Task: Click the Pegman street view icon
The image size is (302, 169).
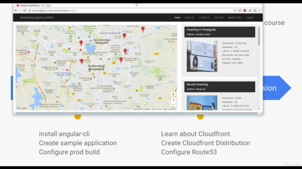Action: point(173,94)
